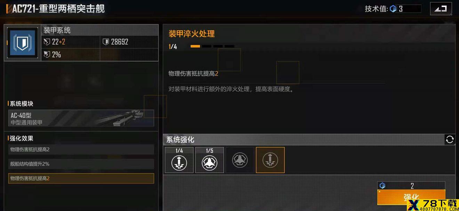This screenshot has width=459, height=211.
Task: Select first effect 物理伤害抵抗提高2
Action: [81, 149]
